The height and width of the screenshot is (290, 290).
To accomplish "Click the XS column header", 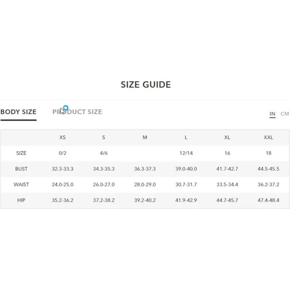I will [x=62, y=137].
